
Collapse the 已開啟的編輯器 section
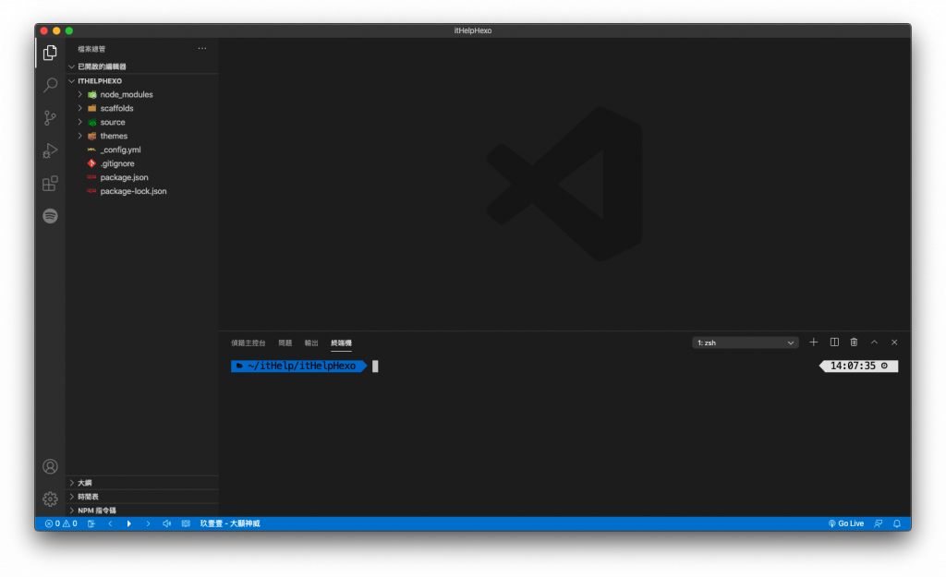click(x=141, y=66)
